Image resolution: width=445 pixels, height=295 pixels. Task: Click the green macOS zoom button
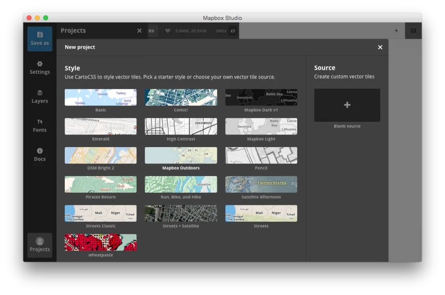(x=45, y=18)
